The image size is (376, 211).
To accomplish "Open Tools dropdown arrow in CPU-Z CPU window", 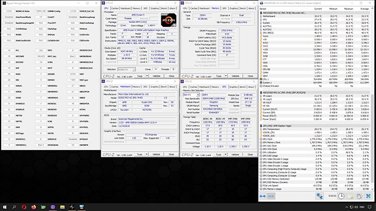I will [147, 76].
